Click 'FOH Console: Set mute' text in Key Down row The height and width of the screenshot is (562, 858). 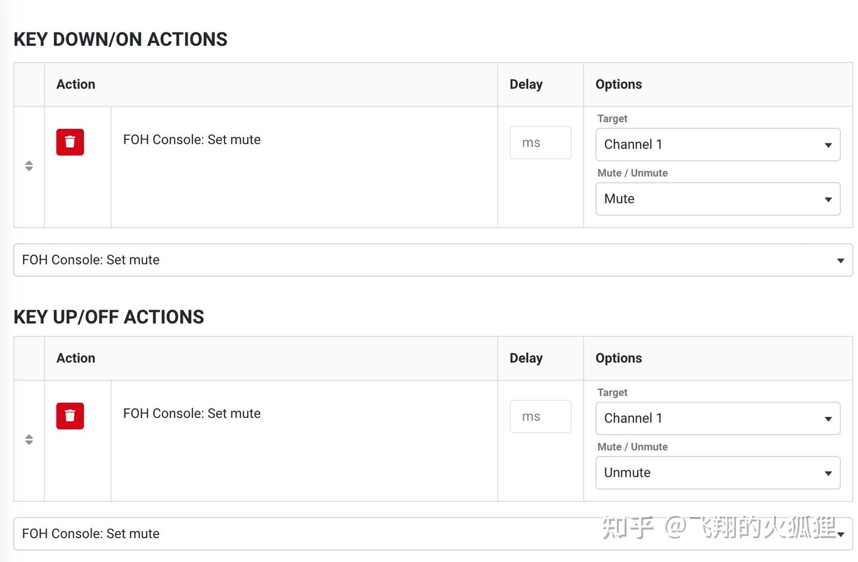click(x=192, y=139)
